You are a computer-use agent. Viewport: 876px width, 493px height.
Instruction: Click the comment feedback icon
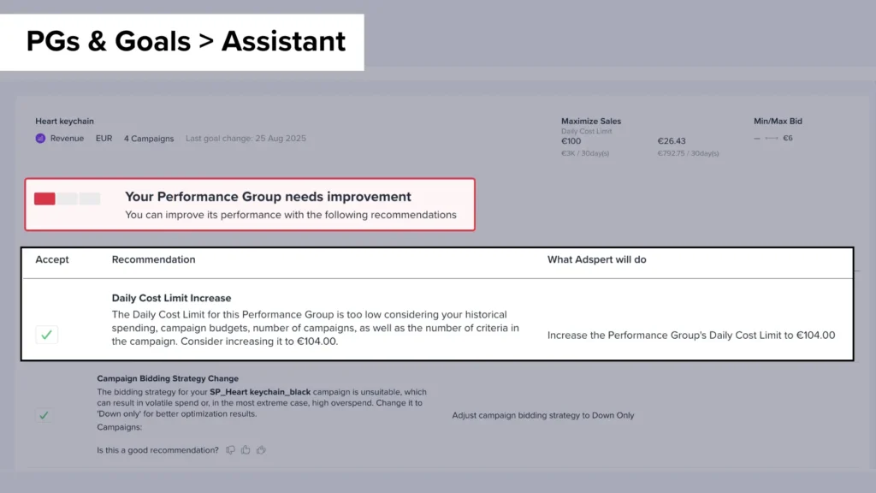[x=261, y=450]
